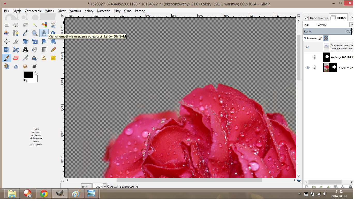The height and width of the screenshot is (201, 355).
Task: Open the Filtry menu
Action: coord(117,11)
